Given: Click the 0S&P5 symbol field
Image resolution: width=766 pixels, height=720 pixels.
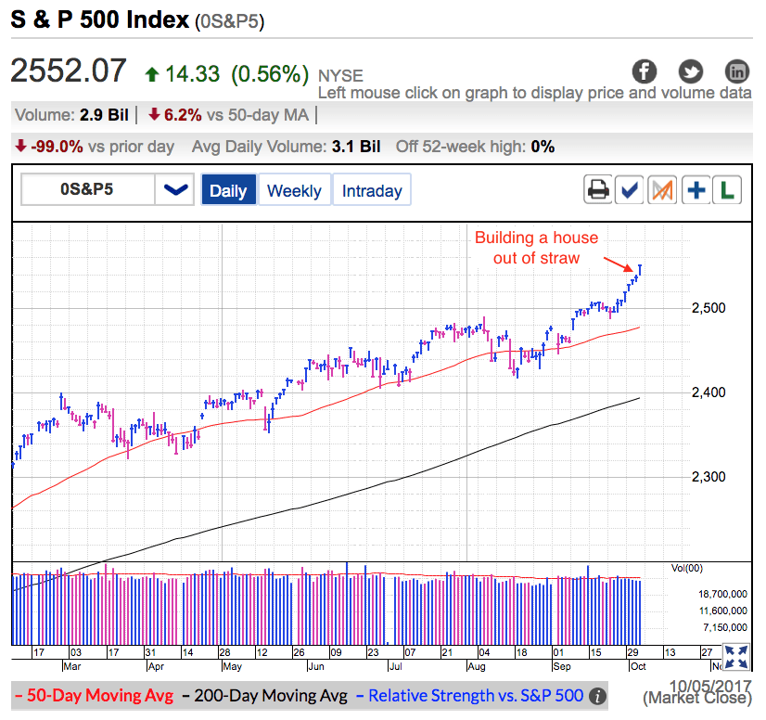Looking at the screenshot, I should click(87, 189).
